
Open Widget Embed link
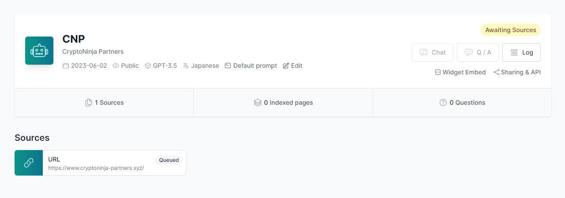pyautogui.click(x=460, y=72)
